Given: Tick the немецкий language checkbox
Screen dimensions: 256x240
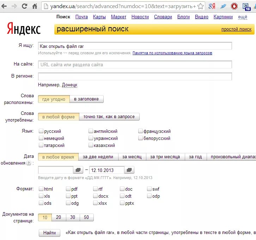Looking at the screenshot, I should [x=41, y=138].
